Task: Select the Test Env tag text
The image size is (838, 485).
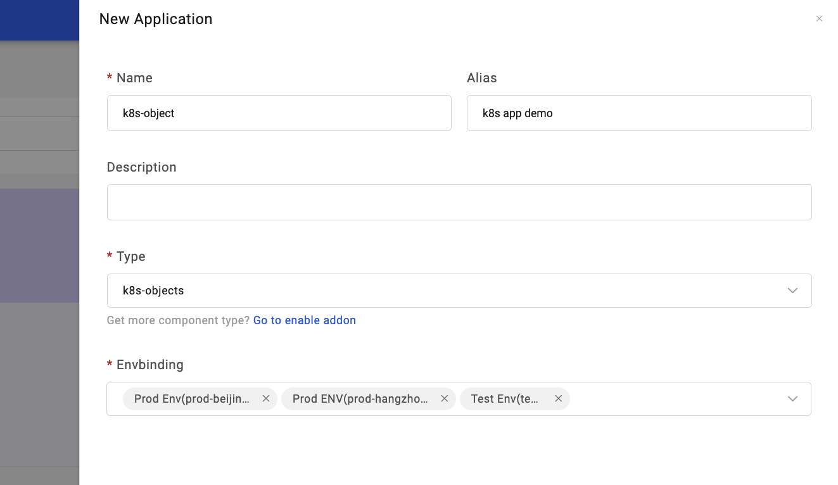Action: 505,399
